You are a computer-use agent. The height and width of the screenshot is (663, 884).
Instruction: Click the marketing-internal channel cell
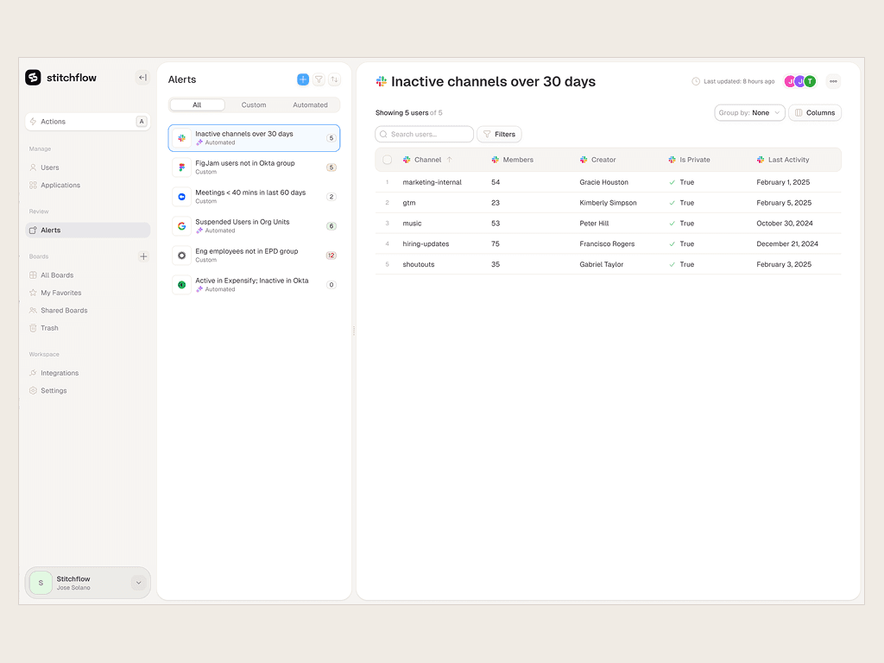pyautogui.click(x=432, y=182)
